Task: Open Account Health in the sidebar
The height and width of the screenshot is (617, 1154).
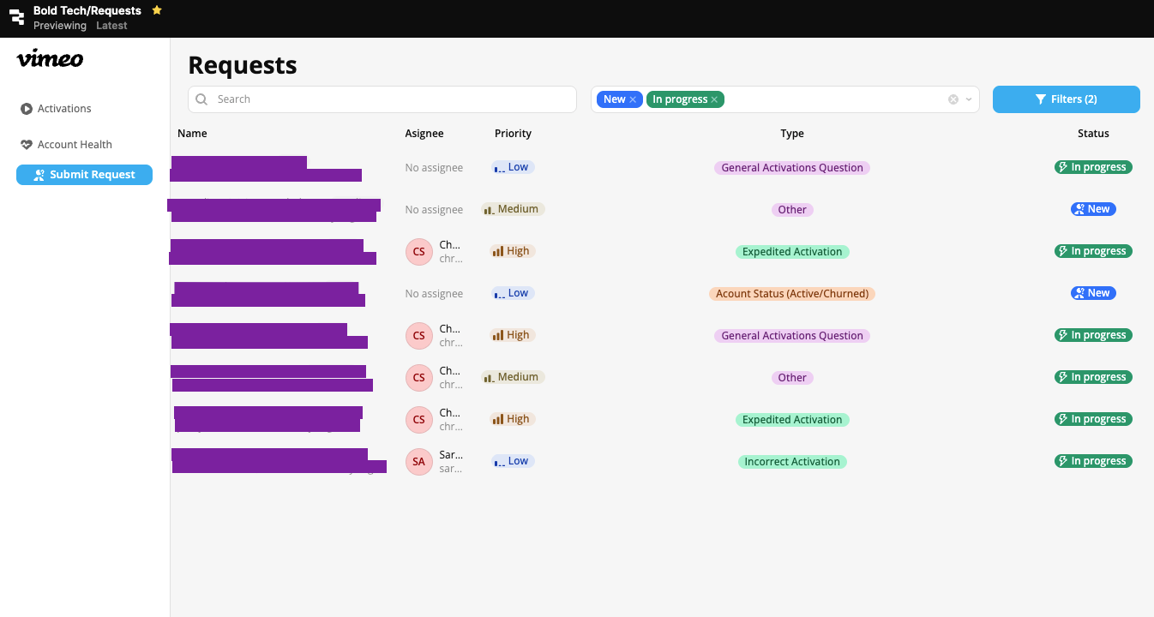Action: [75, 145]
